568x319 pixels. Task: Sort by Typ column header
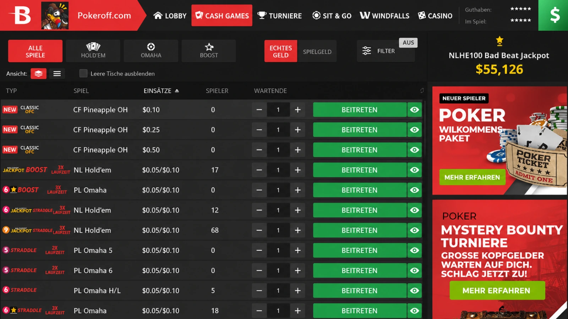(11, 91)
